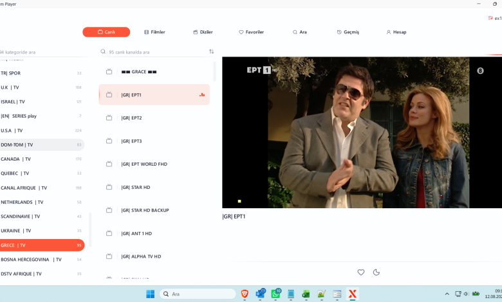502x302 pixels.
Task: Click TV icon beside |GR| EPT2
Action: pyautogui.click(x=109, y=118)
